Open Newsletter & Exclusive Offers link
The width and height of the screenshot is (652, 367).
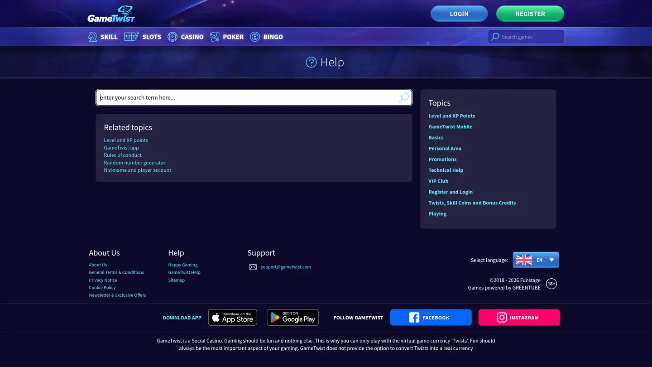117,295
